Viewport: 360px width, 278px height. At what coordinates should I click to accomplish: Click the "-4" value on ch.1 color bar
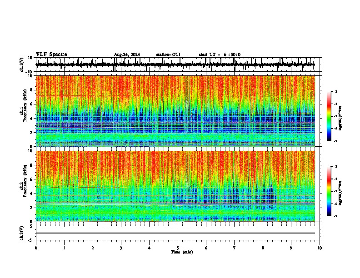point(335,104)
